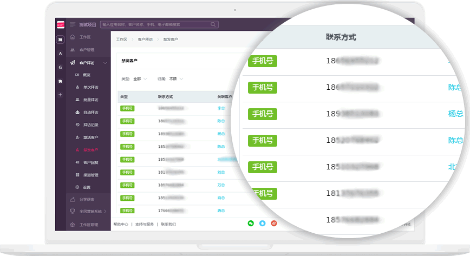Image resolution: width=470 pixels, height=256 pixels.
Task: Open the WeChat icon in the footer
Action: click(251, 223)
